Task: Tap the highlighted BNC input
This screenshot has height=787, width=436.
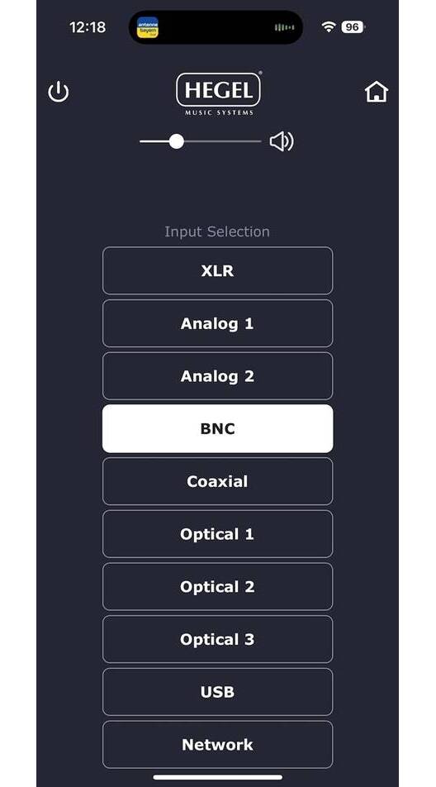Action: click(217, 428)
